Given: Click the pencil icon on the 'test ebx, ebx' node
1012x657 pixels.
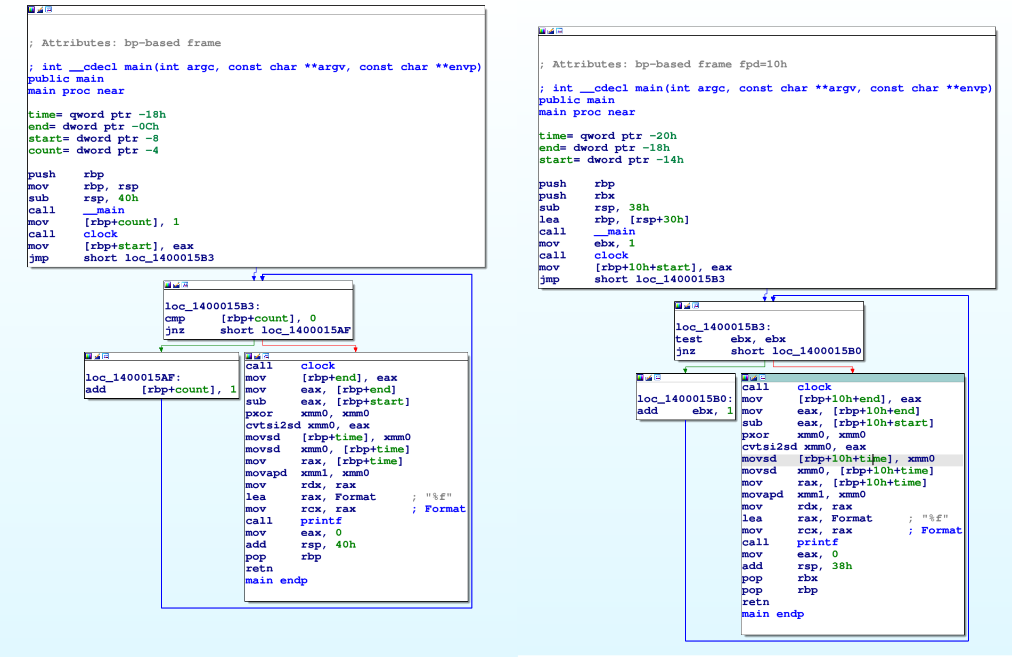Looking at the screenshot, I should (x=687, y=306).
